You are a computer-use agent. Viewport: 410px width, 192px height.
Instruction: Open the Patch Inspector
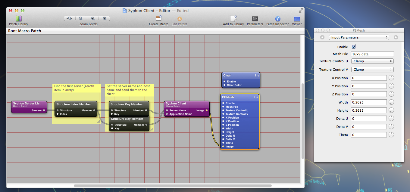pos(278,19)
